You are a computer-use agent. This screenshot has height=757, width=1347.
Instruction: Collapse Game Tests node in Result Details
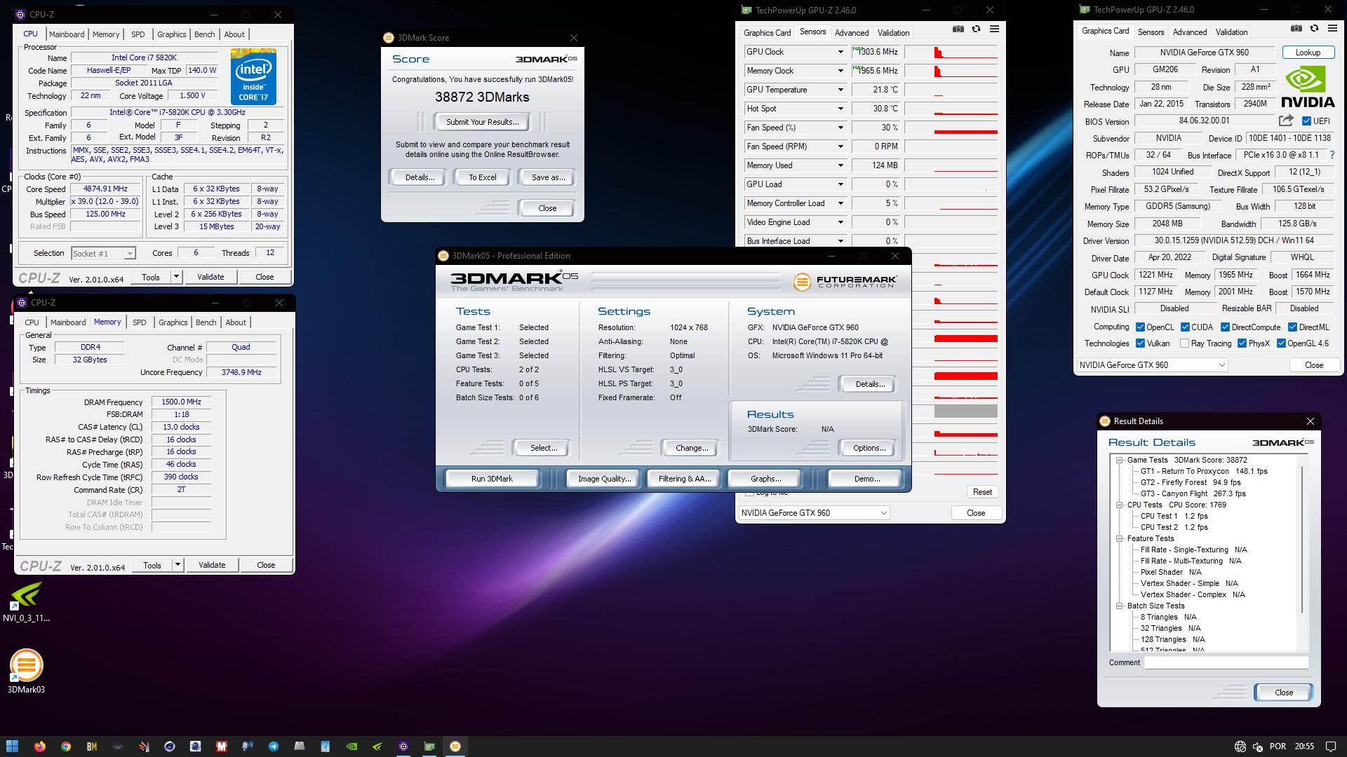(1120, 460)
